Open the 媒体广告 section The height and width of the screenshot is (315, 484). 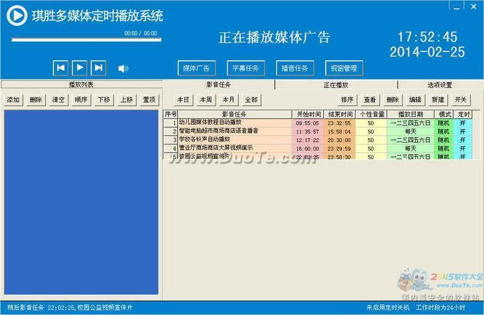tap(196, 68)
